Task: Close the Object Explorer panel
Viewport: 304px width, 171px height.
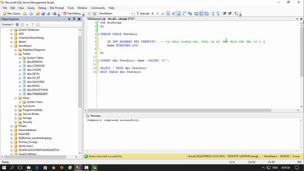Action: 79,19
